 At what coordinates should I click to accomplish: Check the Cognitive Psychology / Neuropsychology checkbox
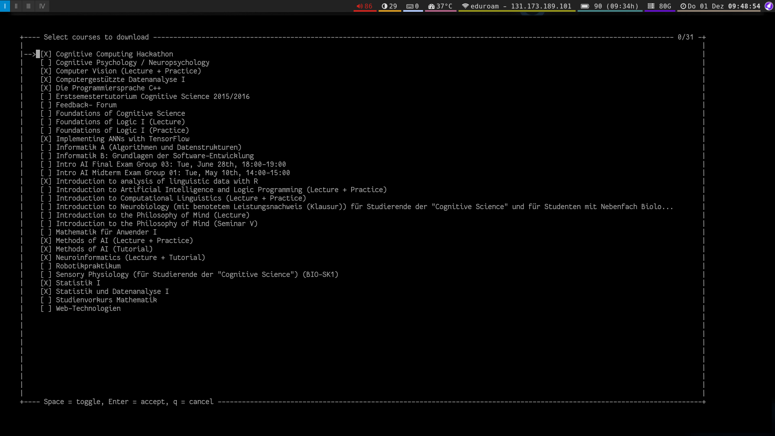(46, 63)
